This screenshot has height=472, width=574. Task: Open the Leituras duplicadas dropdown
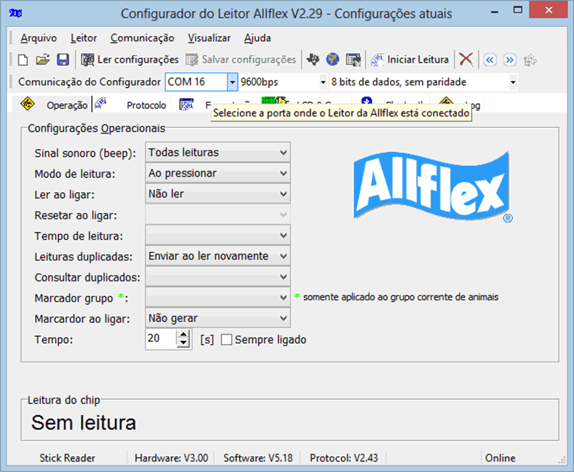coord(218,256)
